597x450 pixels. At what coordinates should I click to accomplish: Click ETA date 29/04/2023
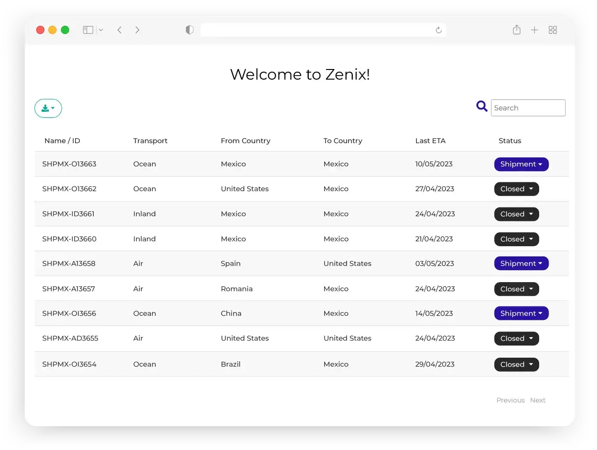tap(435, 365)
